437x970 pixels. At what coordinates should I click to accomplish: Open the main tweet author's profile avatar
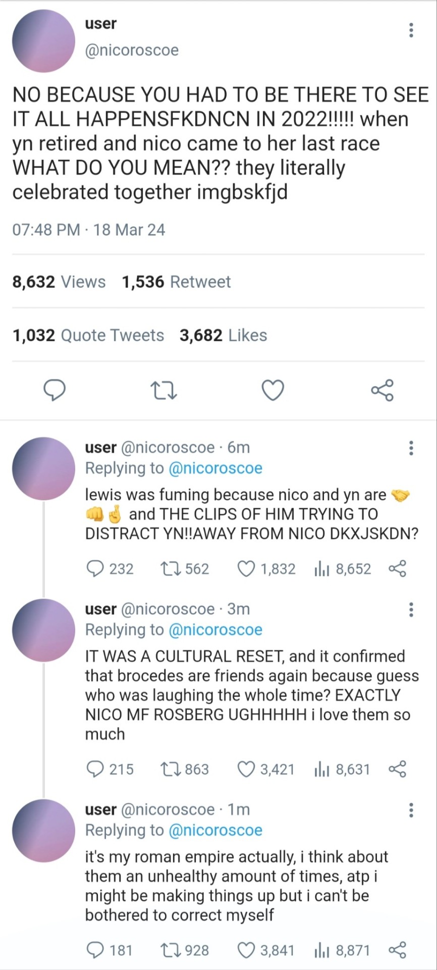(43, 40)
